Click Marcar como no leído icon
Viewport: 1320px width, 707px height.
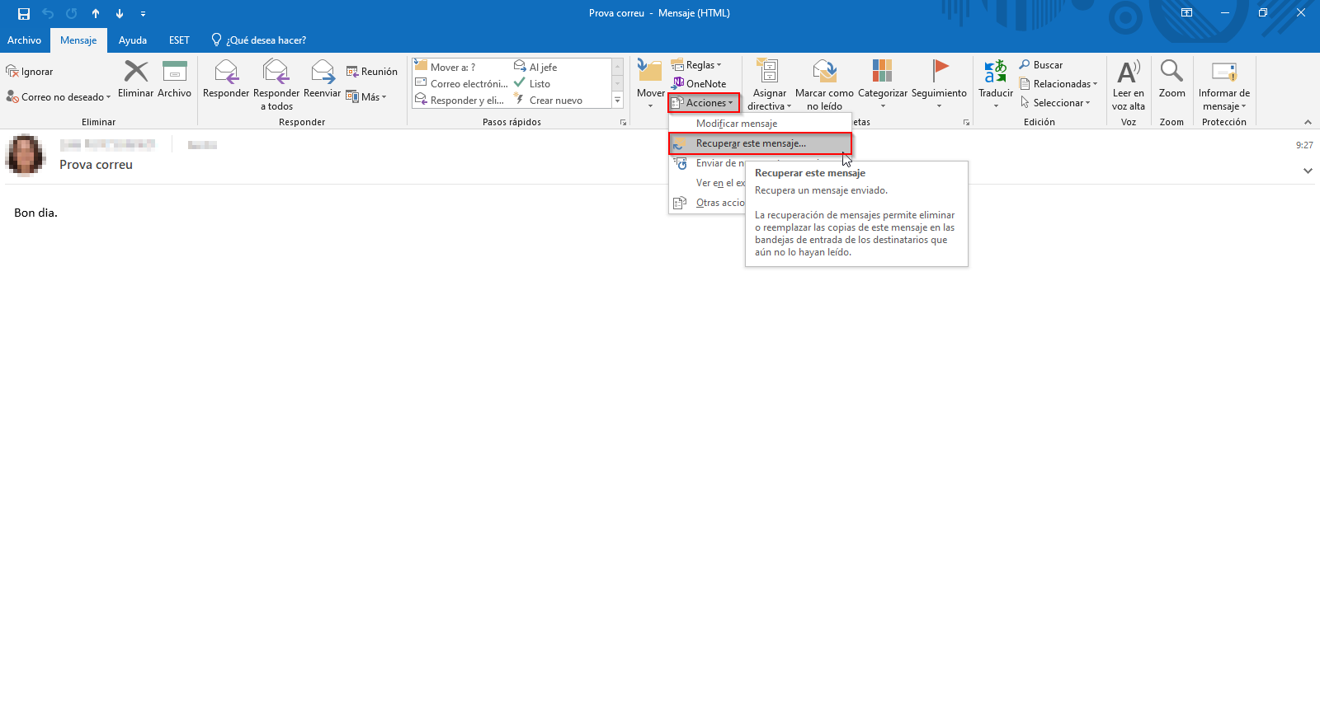tap(824, 73)
